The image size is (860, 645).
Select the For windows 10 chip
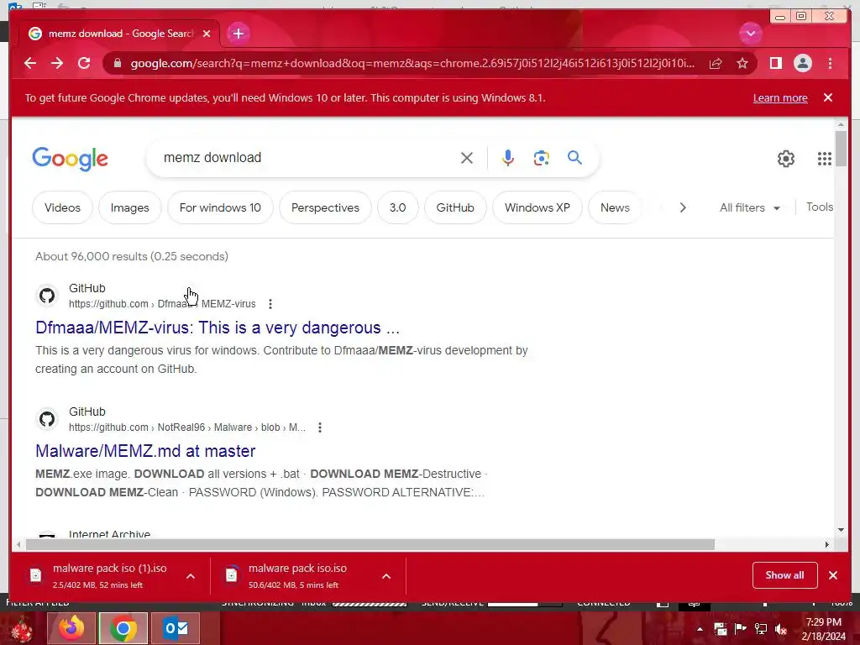coord(220,208)
